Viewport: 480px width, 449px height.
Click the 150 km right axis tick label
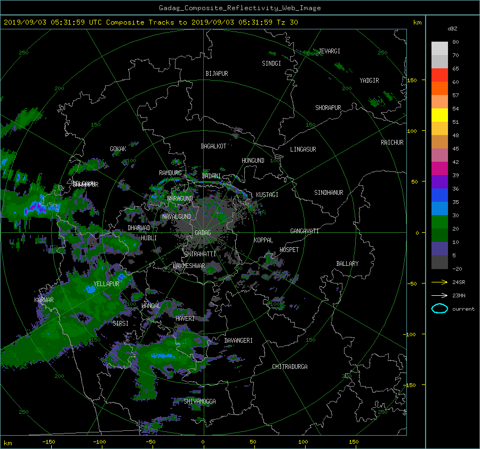(x=412, y=80)
